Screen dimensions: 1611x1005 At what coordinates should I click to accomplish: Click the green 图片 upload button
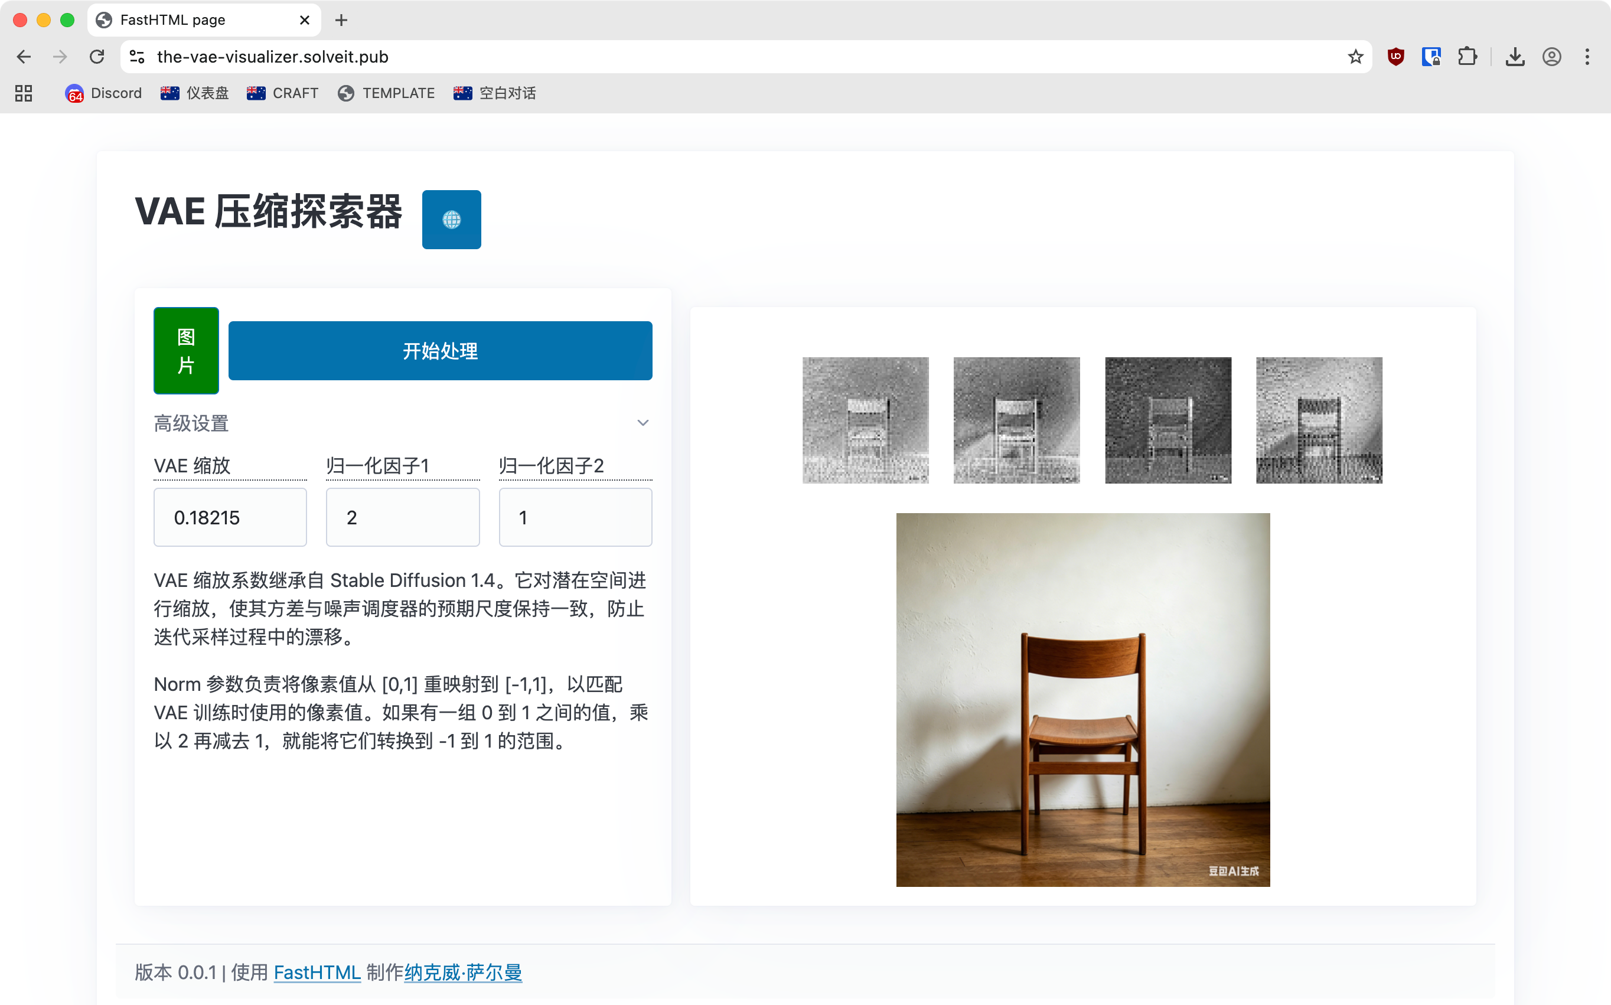(186, 350)
